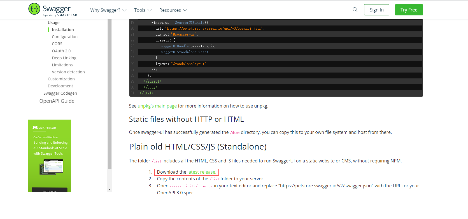Click the SmartBear webinar ad banner

click(50, 156)
